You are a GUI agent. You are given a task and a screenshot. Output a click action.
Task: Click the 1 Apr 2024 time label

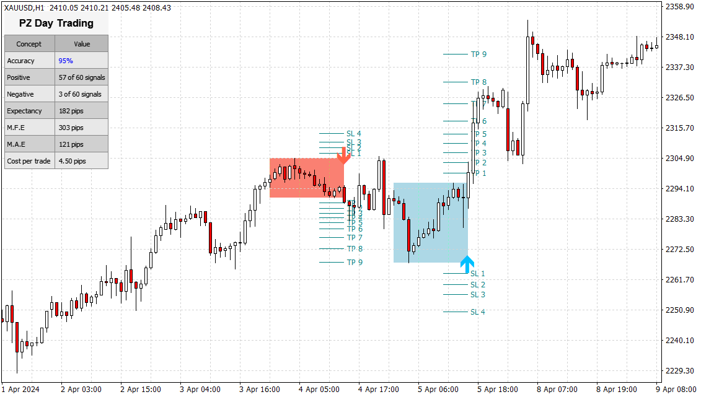[20, 390]
